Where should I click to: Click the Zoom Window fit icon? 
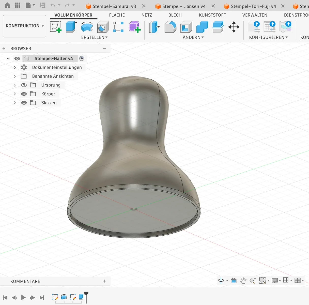click(x=262, y=280)
